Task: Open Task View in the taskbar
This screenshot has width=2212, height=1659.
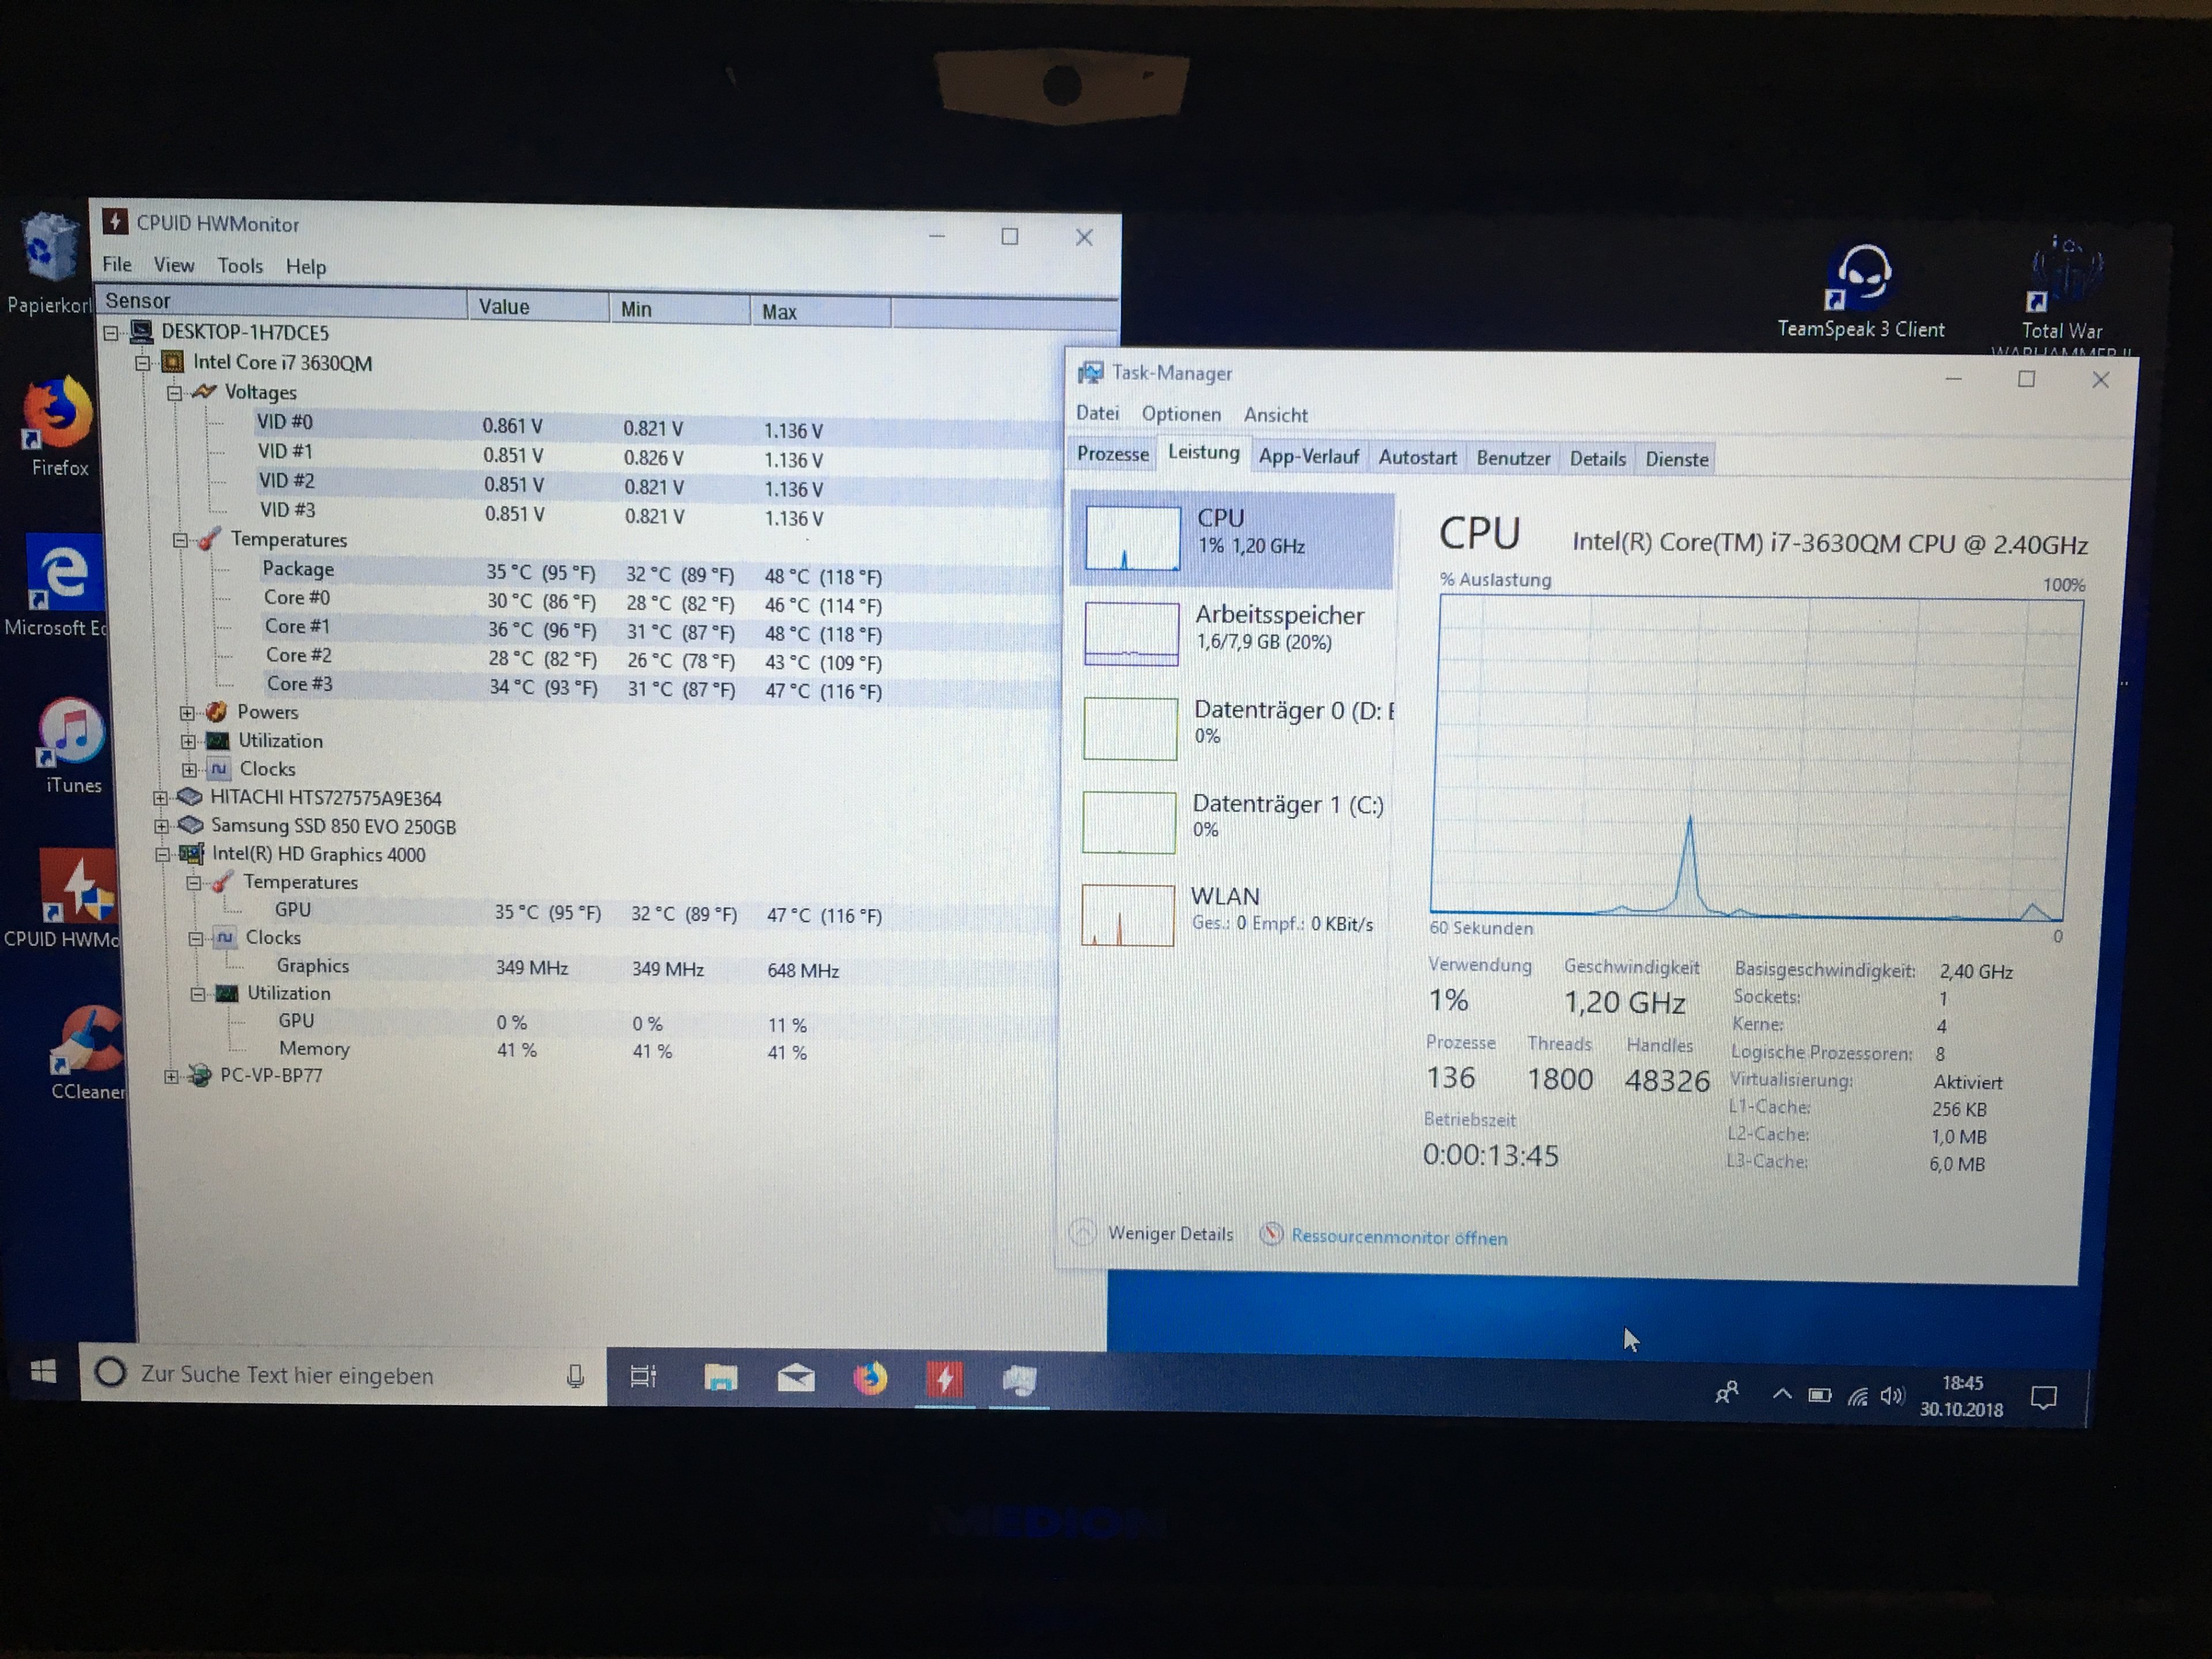Action: [x=643, y=1377]
